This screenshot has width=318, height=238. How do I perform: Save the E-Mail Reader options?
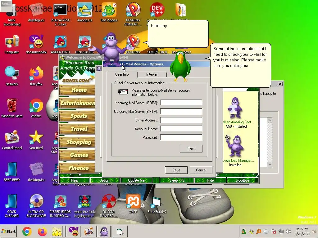[176, 170]
